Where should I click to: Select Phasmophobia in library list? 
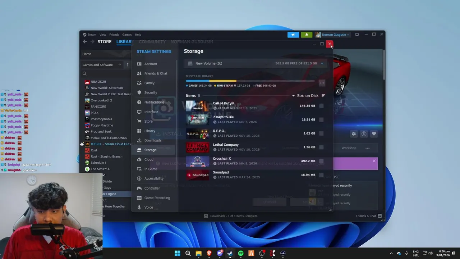(x=101, y=119)
